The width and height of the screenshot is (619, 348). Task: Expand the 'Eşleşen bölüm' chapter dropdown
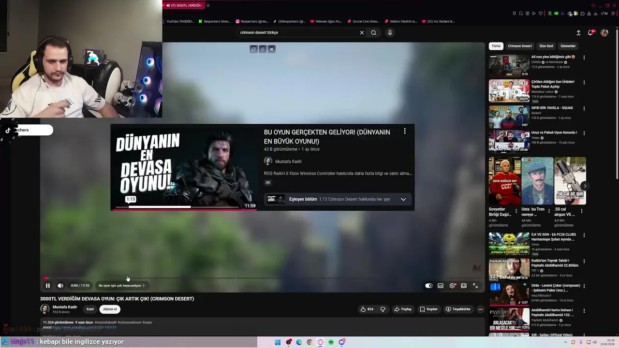403,199
